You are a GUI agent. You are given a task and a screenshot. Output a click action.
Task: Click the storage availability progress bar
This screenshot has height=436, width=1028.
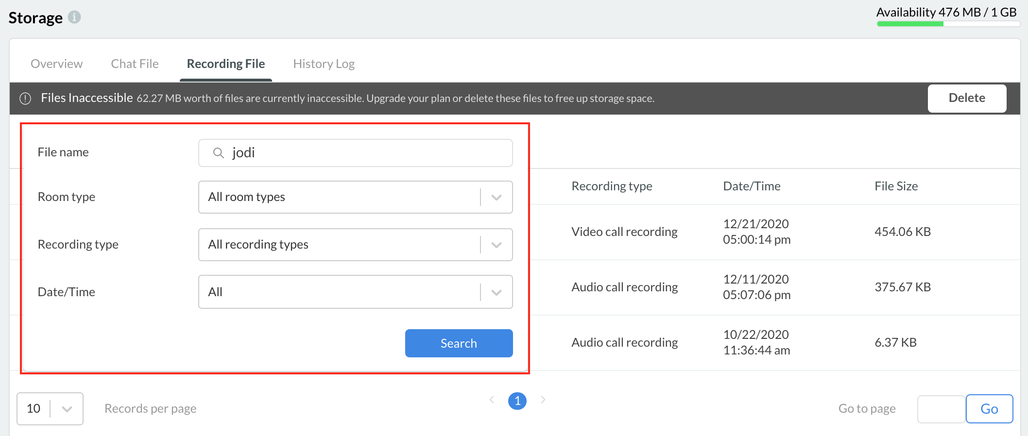(948, 23)
